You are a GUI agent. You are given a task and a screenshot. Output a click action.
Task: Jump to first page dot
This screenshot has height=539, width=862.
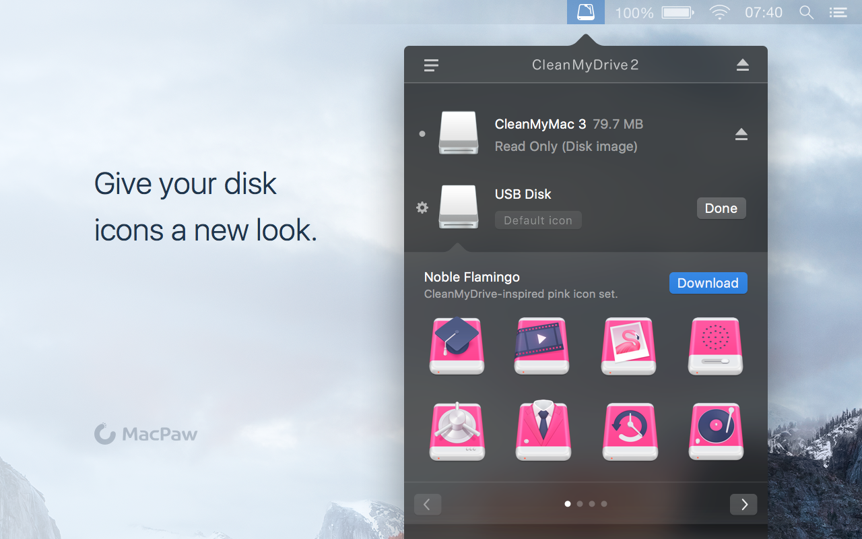(568, 504)
